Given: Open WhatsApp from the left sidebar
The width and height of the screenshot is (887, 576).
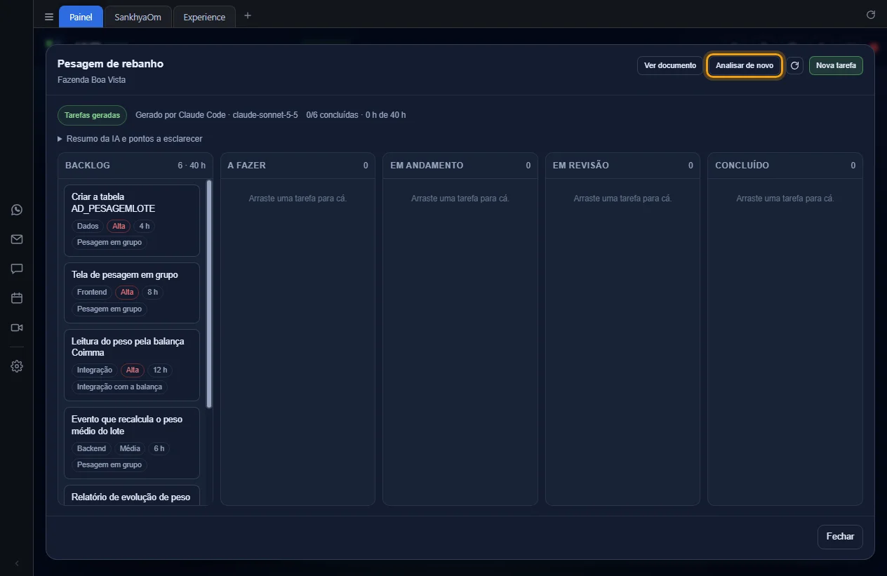Looking at the screenshot, I should pyautogui.click(x=17, y=210).
